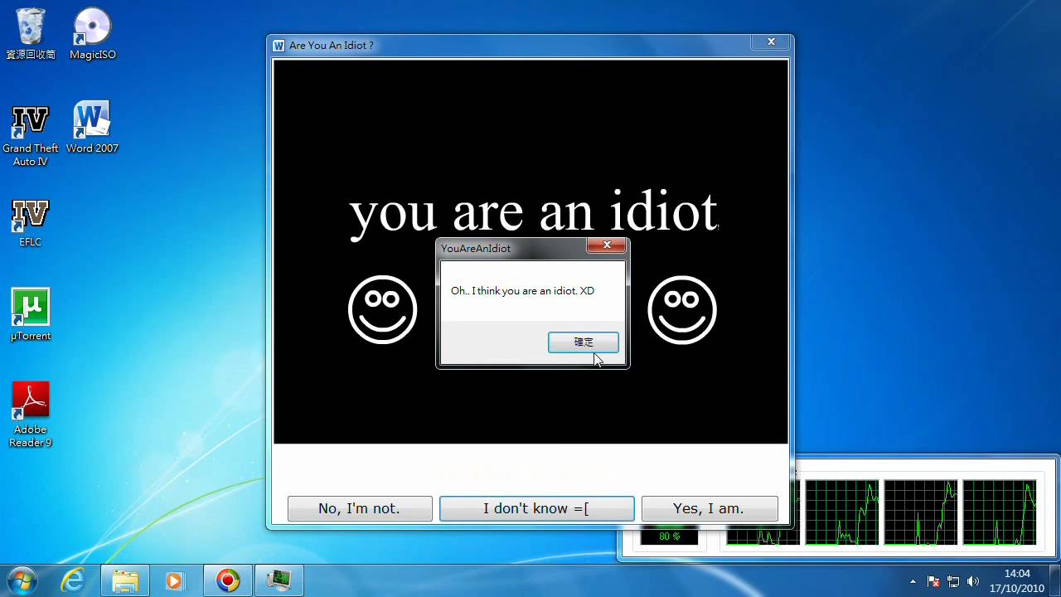Image resolution: width=1061 pixels, height=597 pixels.
Task: Select the Grand Theft Auto IV shortcut
Action: pos(31,136)
